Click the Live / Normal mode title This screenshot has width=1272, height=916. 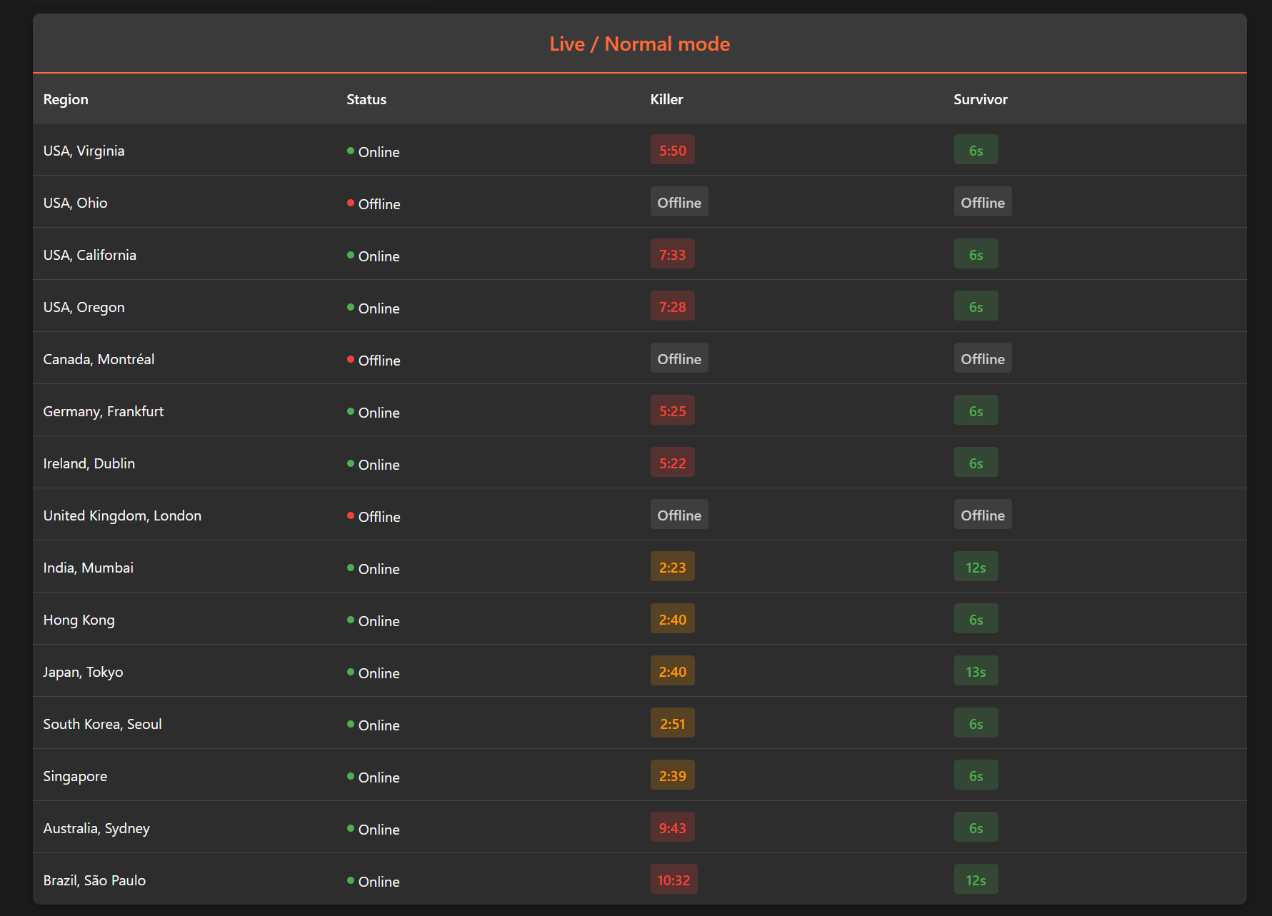(639, 44)
